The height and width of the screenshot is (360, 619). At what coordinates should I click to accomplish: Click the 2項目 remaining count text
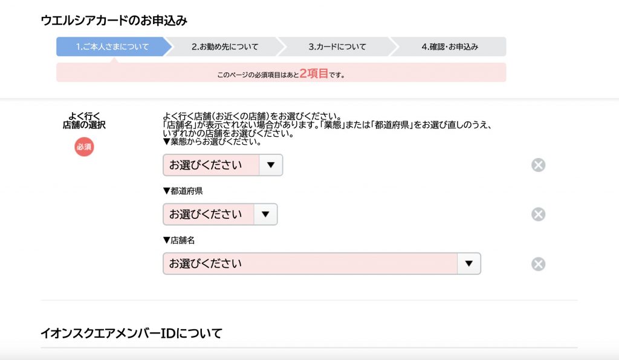(314, 73)
